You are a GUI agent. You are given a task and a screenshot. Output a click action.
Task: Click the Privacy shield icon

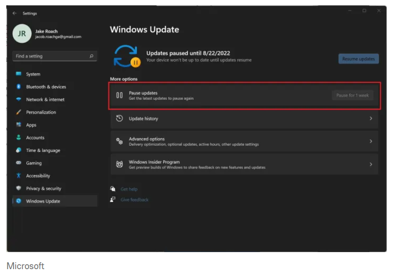19,188
